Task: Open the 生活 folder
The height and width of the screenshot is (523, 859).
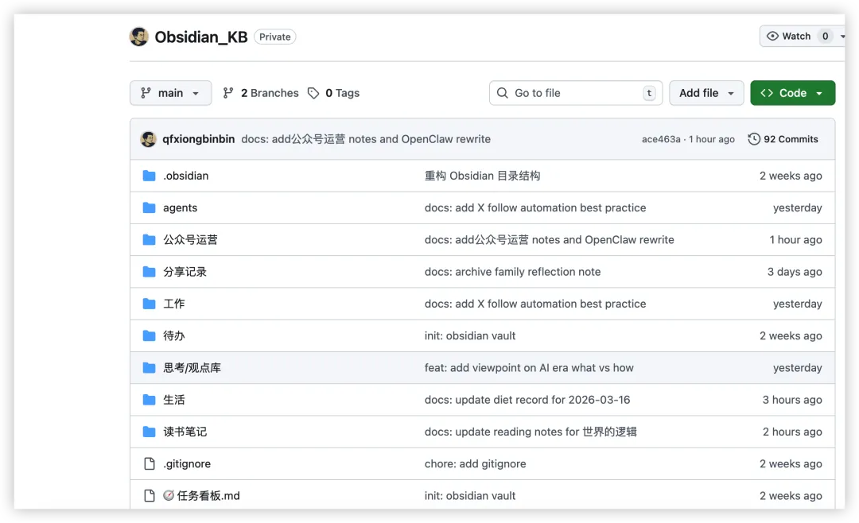Action: point(173,400)
